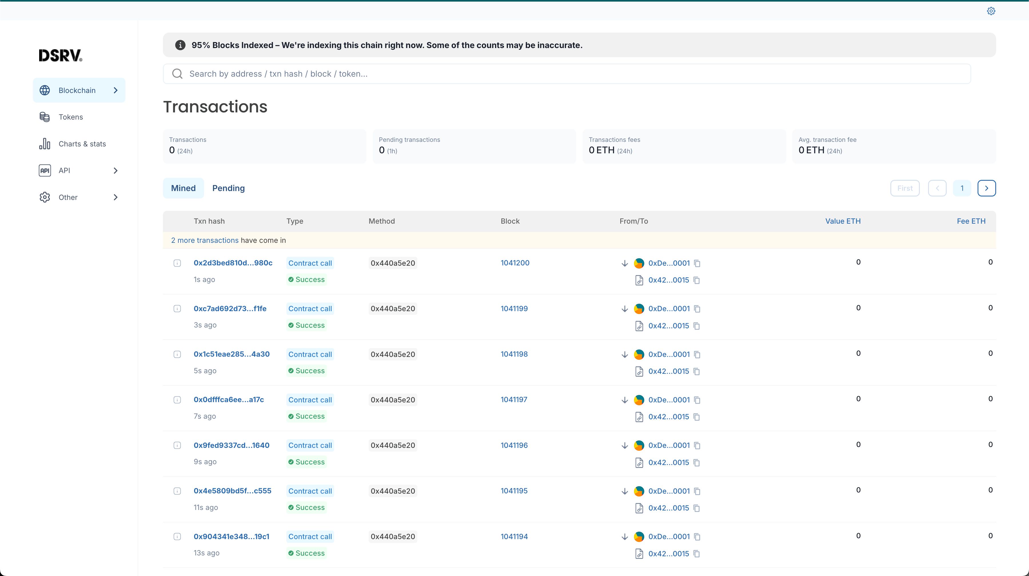The image size is (1029, 576).
Task: Copy 0xDe...0001 address in block 1041200 row
Action: pyautogui.click(x=697, y=263)
